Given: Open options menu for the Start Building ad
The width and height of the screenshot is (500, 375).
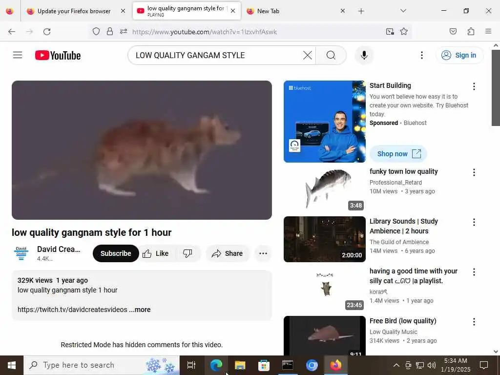Looking at the screenshot, I should (474, 86).
